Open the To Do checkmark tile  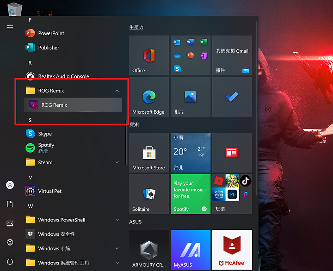pyautogui.click(x=232, y=97)
